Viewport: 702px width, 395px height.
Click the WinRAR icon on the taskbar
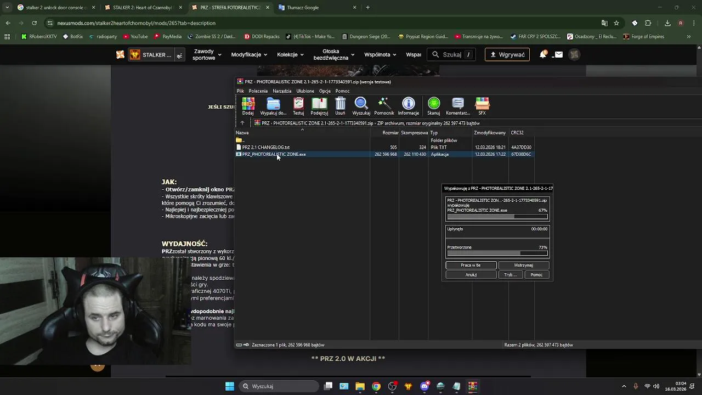click(x=472, y=386)
